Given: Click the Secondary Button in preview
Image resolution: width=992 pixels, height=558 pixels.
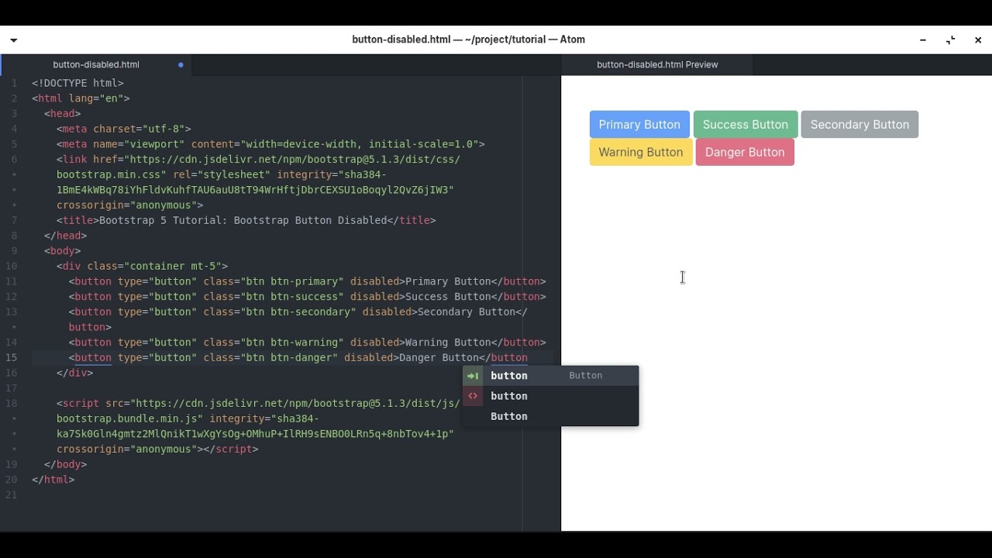Looking at the screenshot, I should pyautogui.click(x=859, y=124).
